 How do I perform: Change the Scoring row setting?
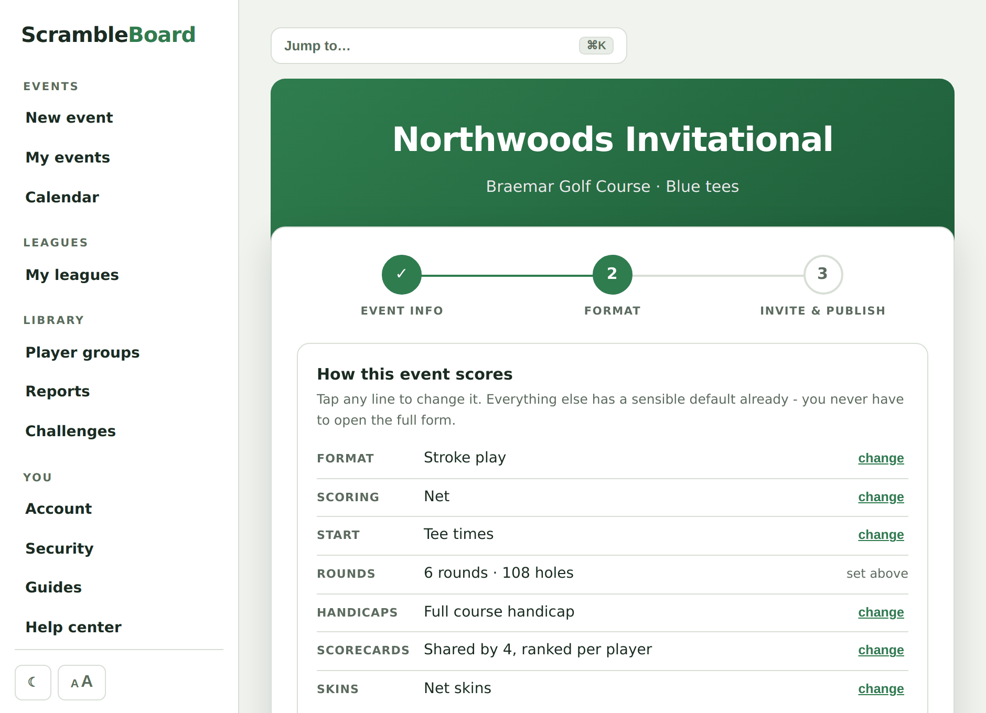coord(881,497)
